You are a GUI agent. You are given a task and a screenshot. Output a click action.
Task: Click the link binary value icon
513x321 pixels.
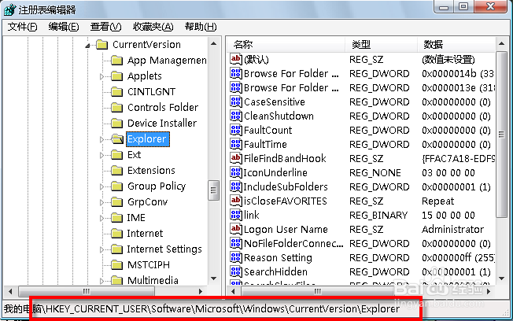[236, 215]
